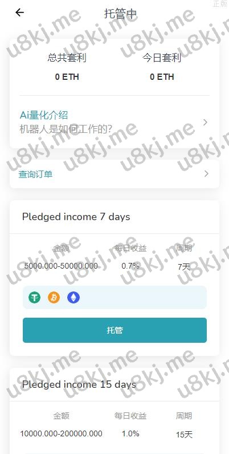Select the Bitcoin coin icon
The image size is (229, 454).
click(54, 297)
